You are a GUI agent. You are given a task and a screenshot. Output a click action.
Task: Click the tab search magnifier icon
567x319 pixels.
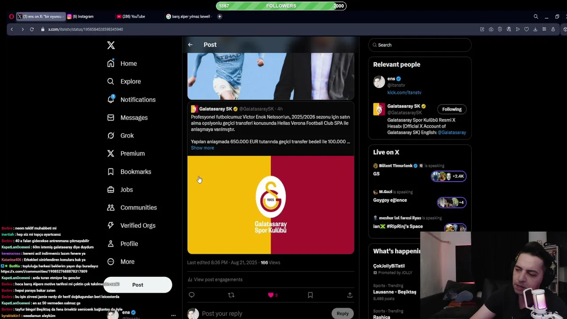point(536,16)
